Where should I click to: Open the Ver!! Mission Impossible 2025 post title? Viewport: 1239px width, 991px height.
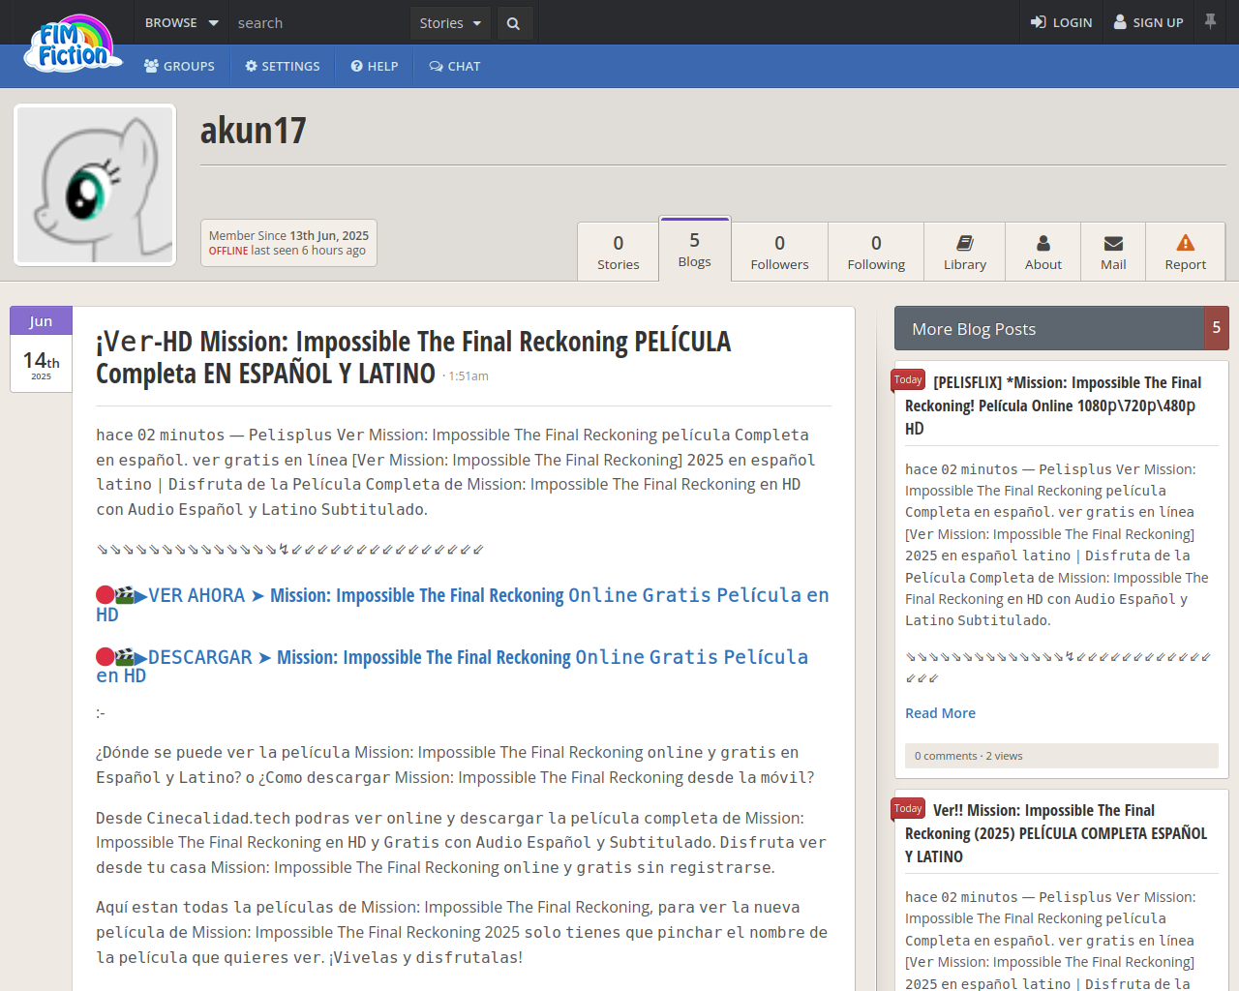1056,833
